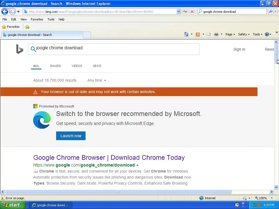Screen dimensions: 279x209
Task: Refresh the page with green arrows icon
Action: (185, 12)
